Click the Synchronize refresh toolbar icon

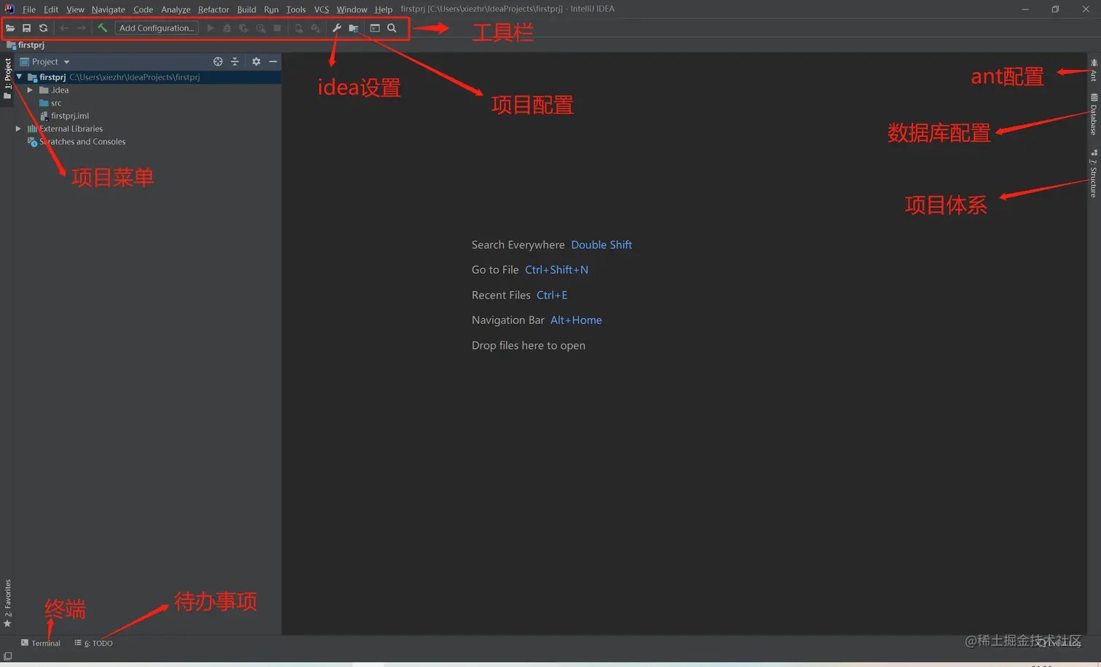(x=43, y=28)
